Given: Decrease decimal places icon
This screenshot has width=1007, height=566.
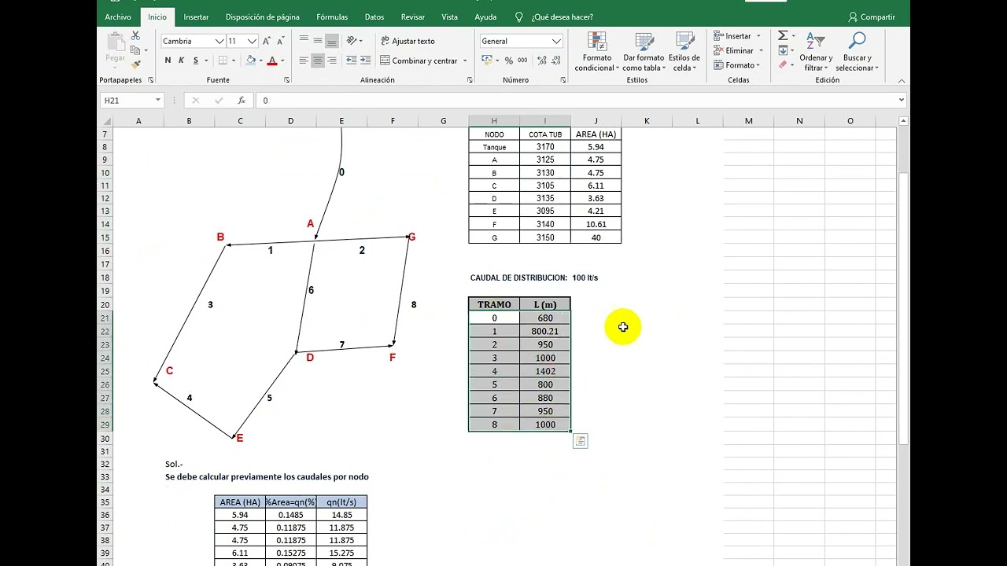Looking at the screenshot, I should [x=557, y=61].
